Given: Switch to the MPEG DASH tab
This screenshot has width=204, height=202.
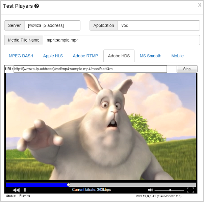Looking at the screenshot, I should [x=21, y=56].
